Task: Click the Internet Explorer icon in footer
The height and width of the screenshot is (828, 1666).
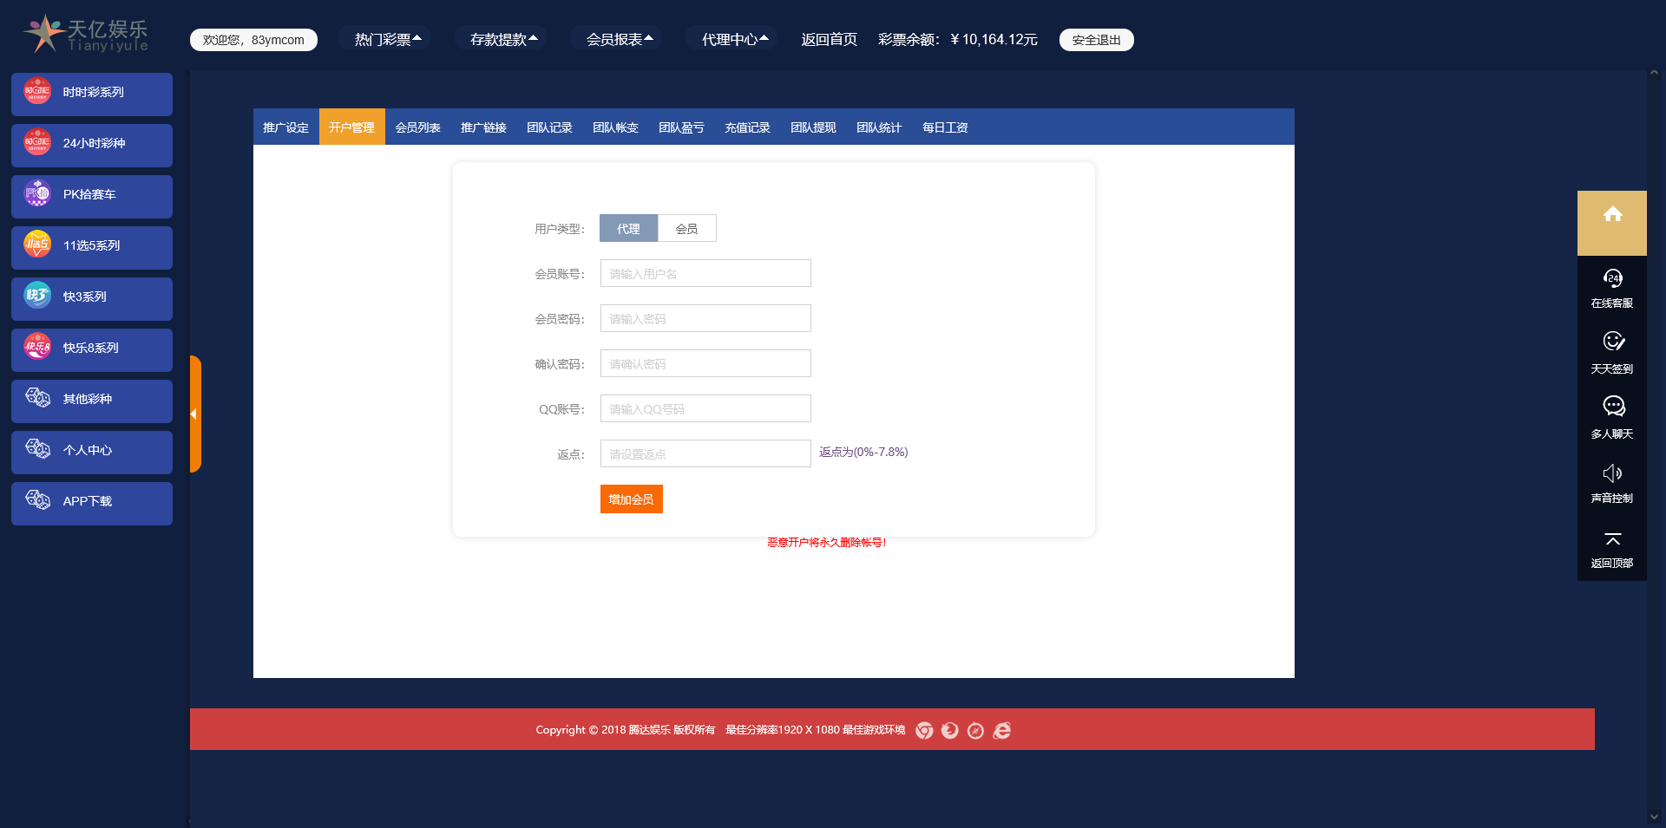Action: point(1001,730)
